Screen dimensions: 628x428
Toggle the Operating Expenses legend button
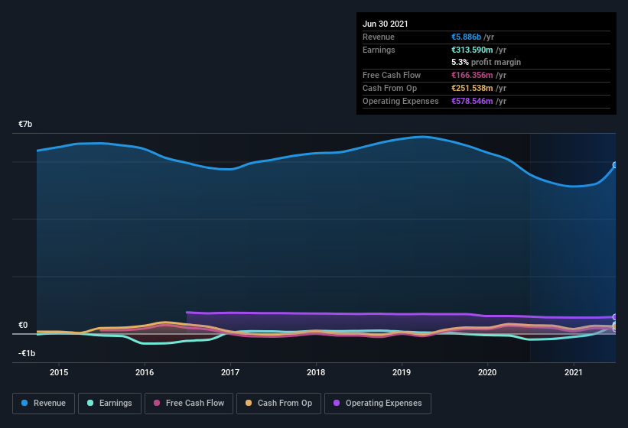coord(377,404)
